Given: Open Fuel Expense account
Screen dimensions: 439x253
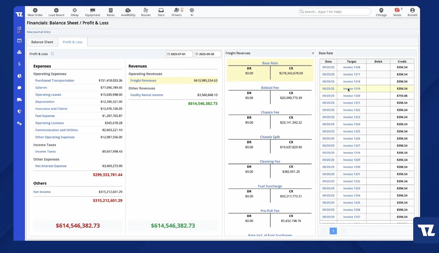Looking at the screenshot, I should point(45,116).
